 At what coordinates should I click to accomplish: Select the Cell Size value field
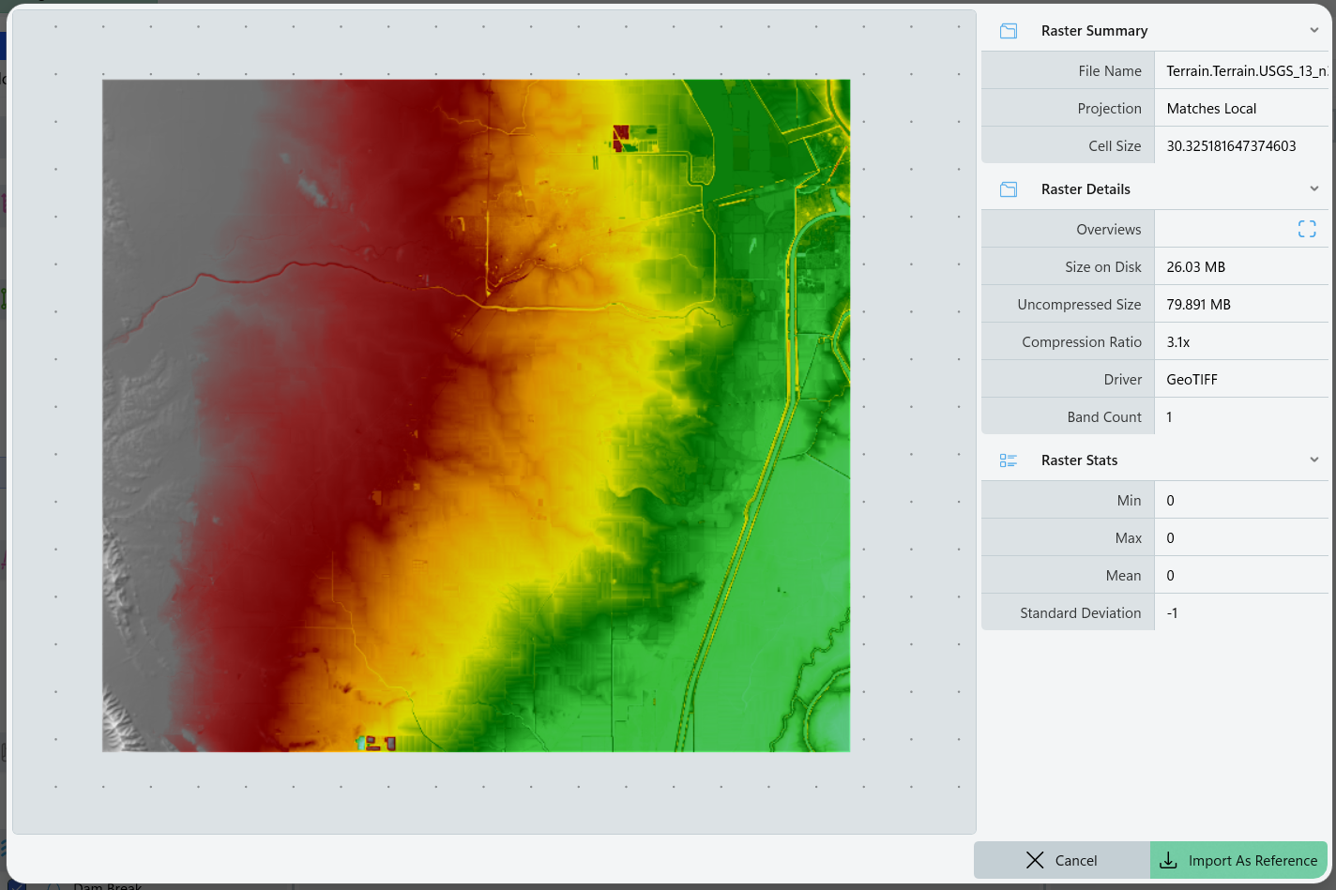click(1231, 146)
